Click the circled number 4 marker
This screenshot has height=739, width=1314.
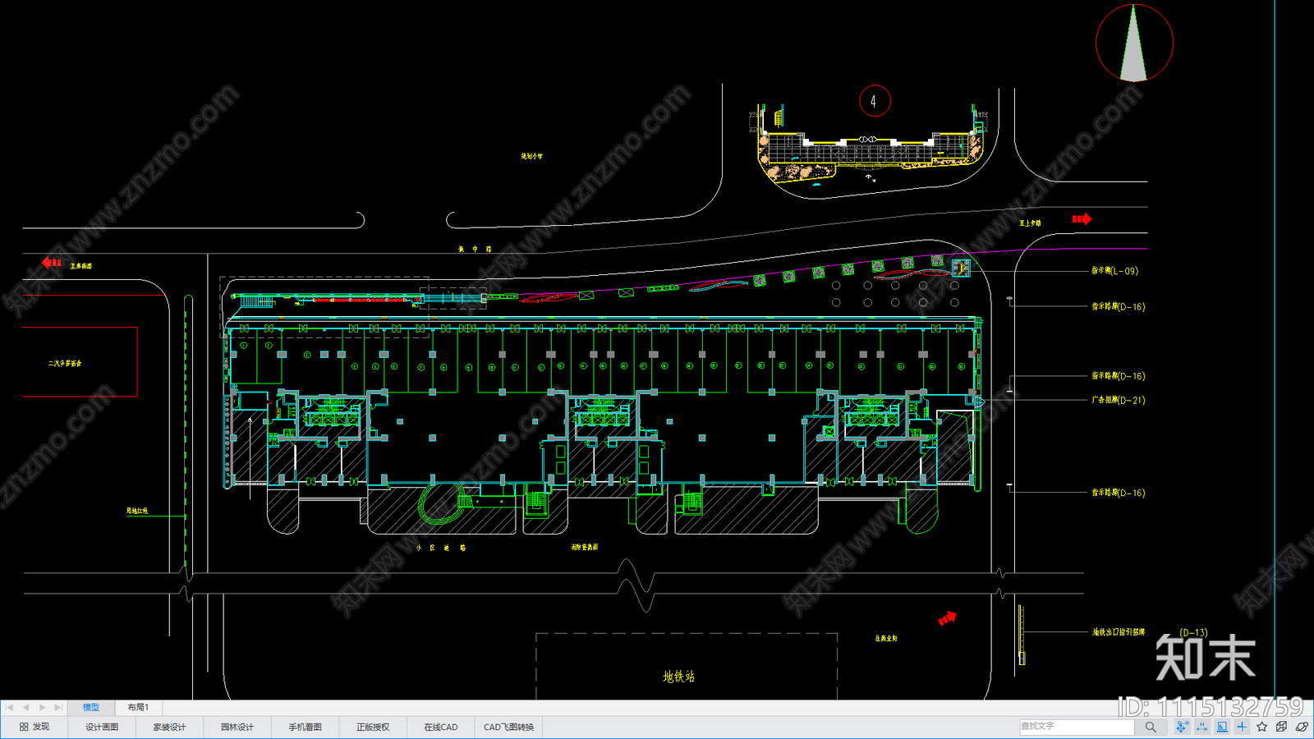pos(875,101)
